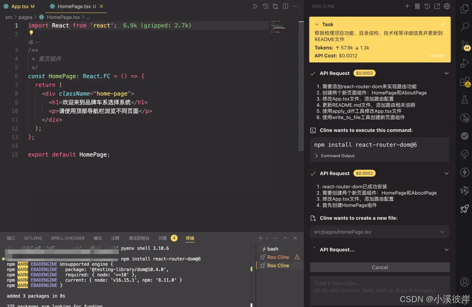
Task: Open Extensions view with warning badge
Action: (465, 82)
